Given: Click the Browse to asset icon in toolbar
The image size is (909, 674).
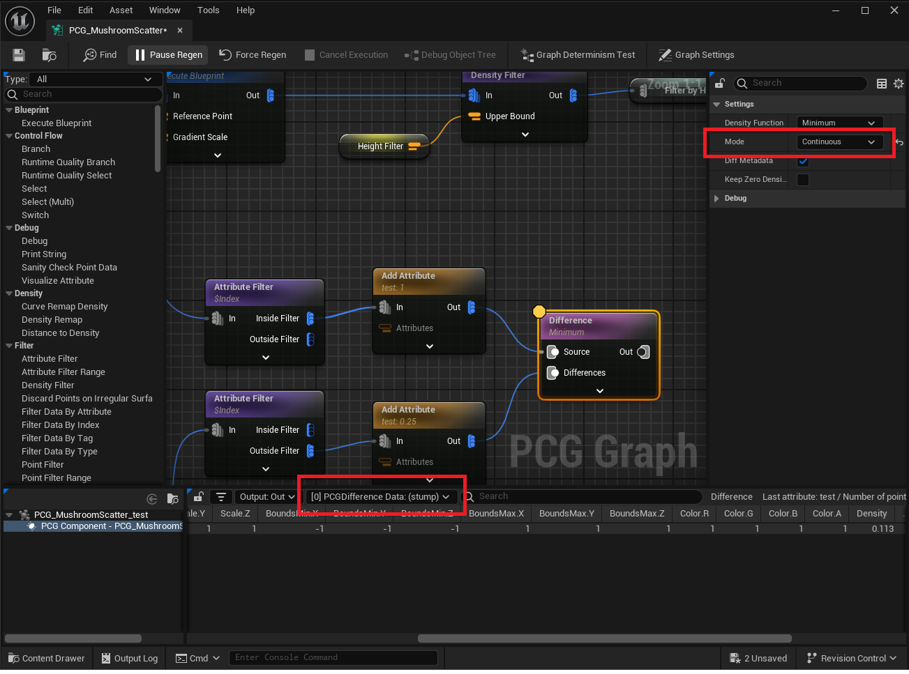Looking at the screenshot, I should coord(49,55).
